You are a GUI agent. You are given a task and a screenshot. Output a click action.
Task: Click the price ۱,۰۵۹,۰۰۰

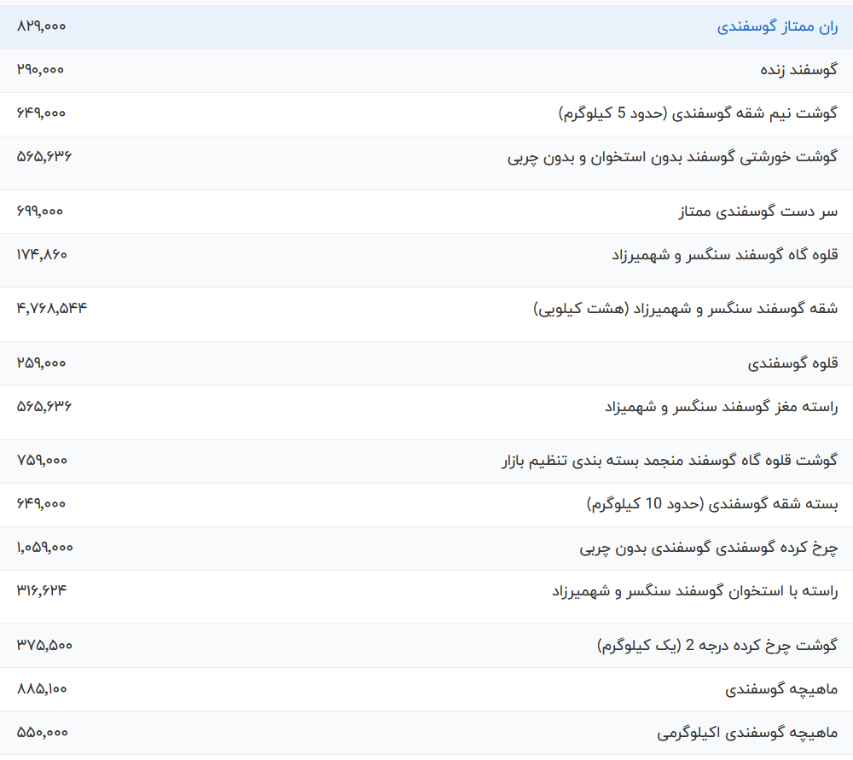[x=44, y=548]
